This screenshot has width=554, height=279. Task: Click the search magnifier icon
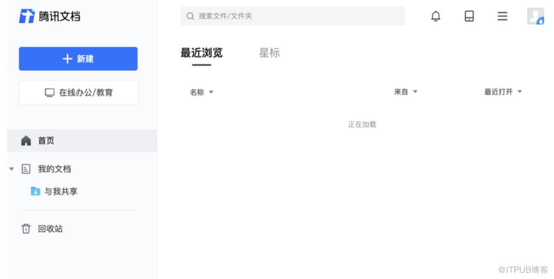click(x=190, y=16)
